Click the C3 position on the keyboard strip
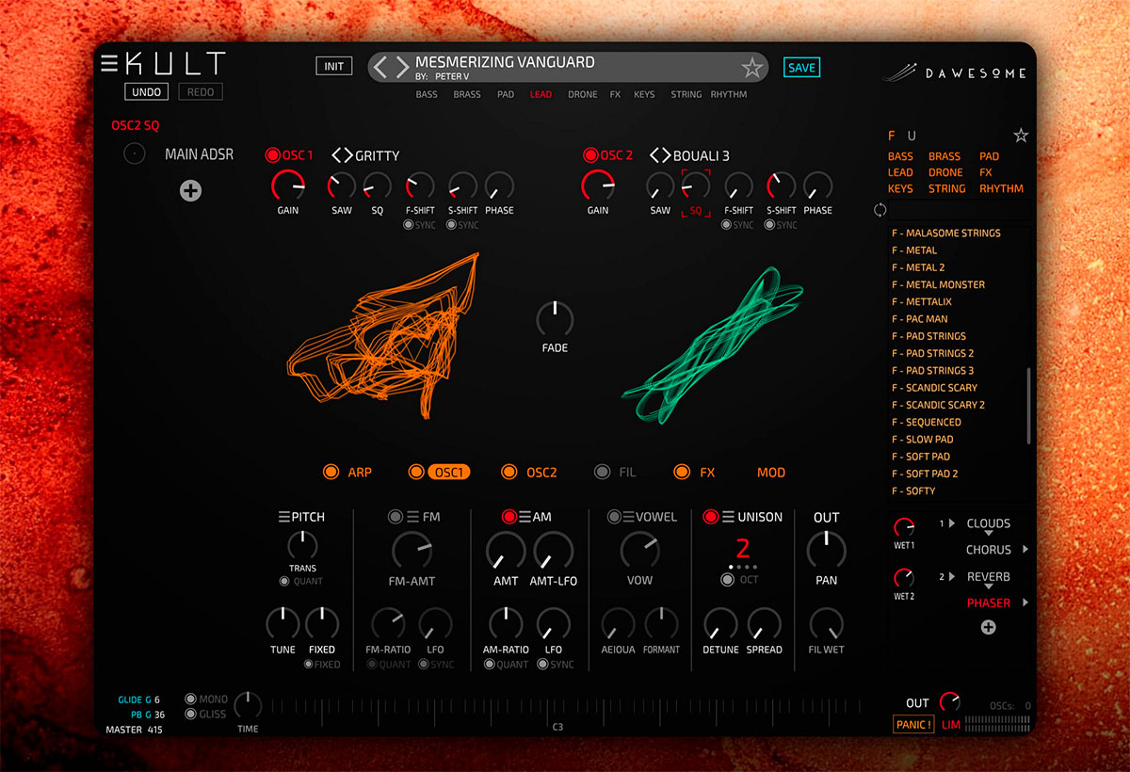This screenshot has height=772, width=1130. 557,727
